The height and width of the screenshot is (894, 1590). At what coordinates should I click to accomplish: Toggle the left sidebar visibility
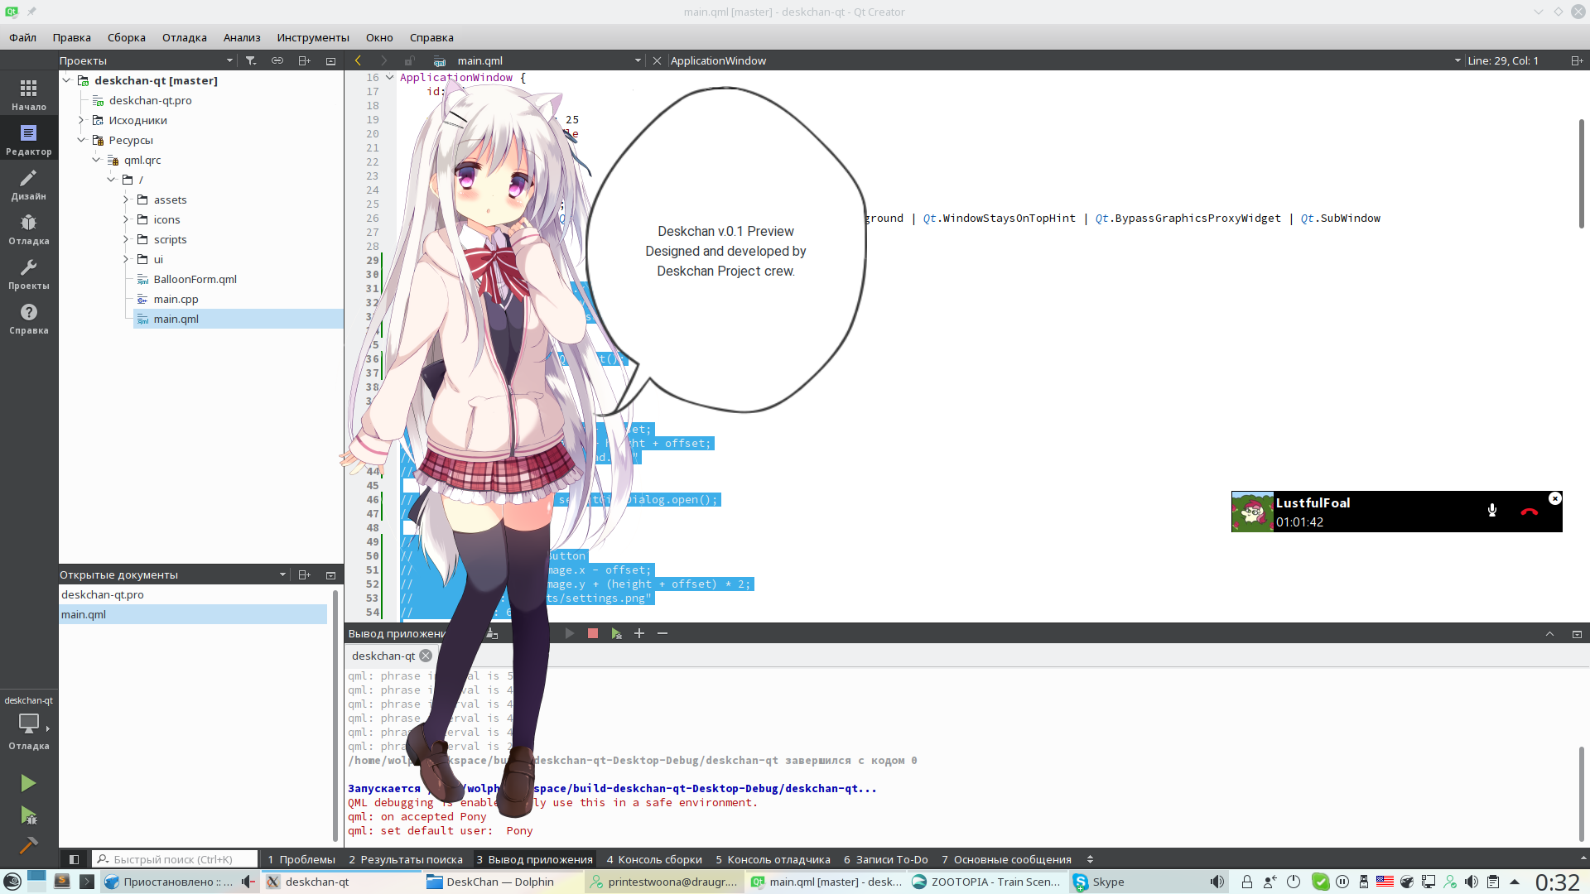(74, 859)
